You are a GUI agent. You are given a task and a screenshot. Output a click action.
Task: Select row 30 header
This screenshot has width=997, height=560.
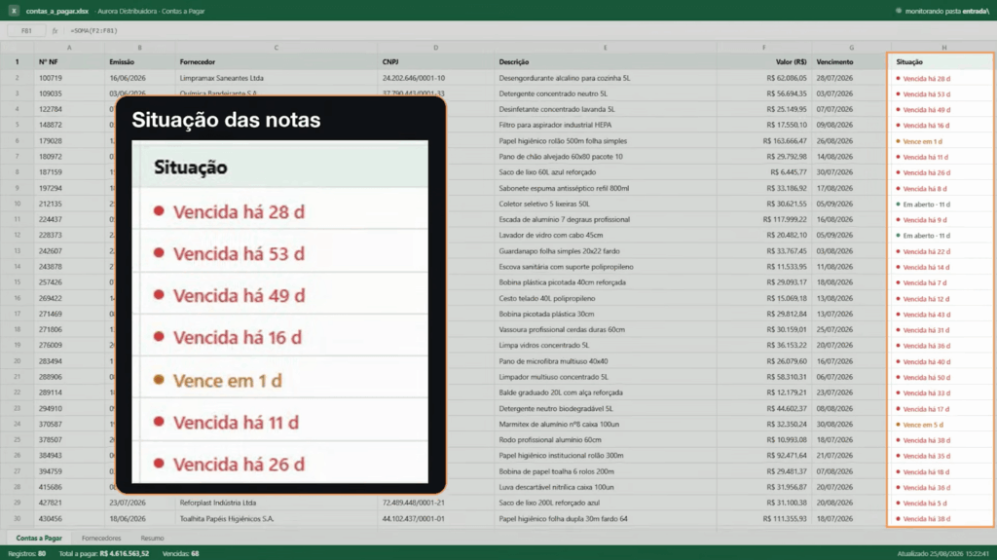coord(18,519)
